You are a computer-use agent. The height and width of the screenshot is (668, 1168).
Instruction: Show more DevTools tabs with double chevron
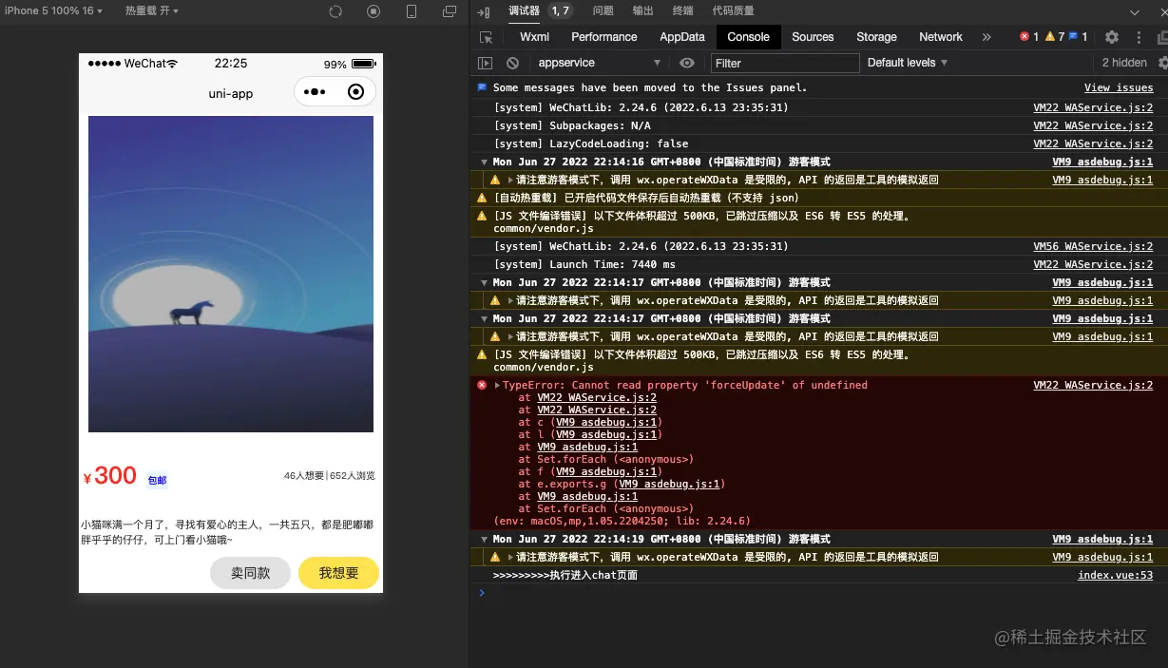986,37
